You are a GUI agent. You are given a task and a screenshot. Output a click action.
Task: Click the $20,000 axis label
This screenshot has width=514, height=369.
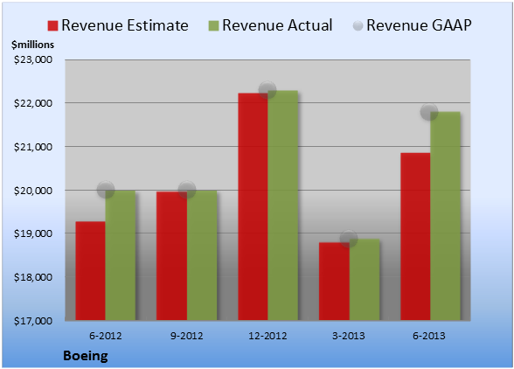tap(33, 191)
